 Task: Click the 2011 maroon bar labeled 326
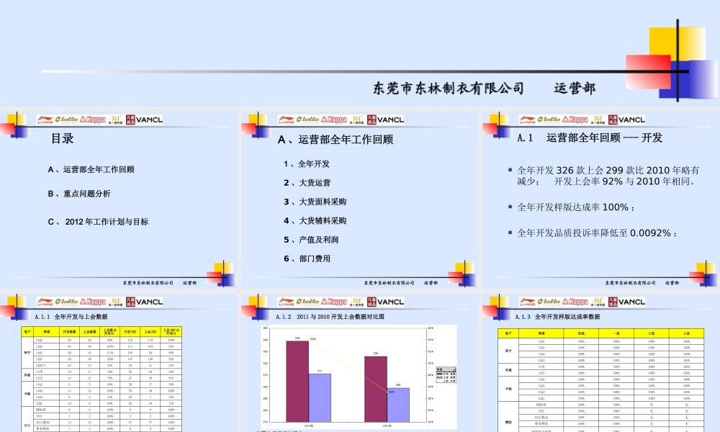pyautogui.click(x=376, y=389)
